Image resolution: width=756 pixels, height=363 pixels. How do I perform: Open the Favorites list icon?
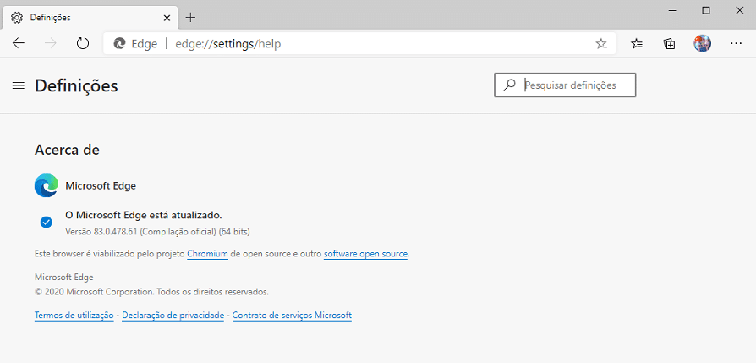click(x=637, y=44)
